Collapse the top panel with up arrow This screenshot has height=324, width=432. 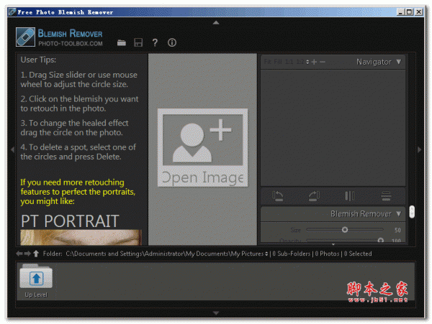pos(216,22)
